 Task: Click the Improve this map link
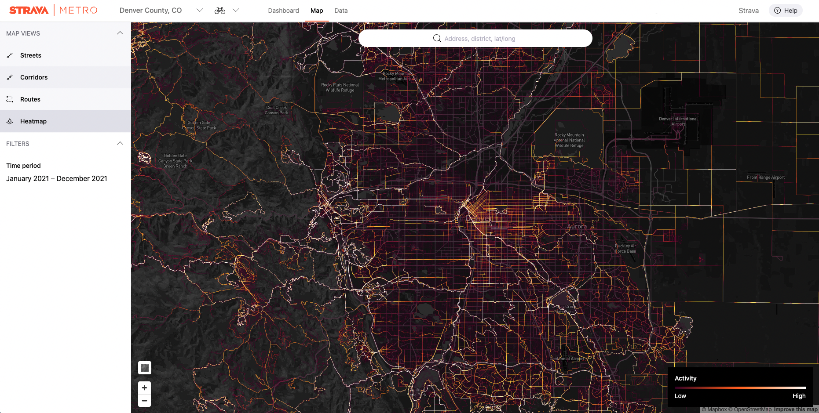796,409
